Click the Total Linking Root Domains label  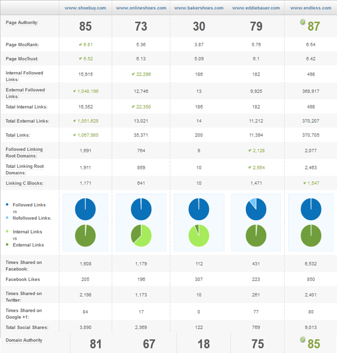25,169
